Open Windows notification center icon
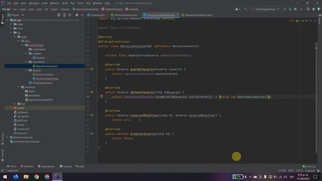322x181 pixels. point(315,176)
